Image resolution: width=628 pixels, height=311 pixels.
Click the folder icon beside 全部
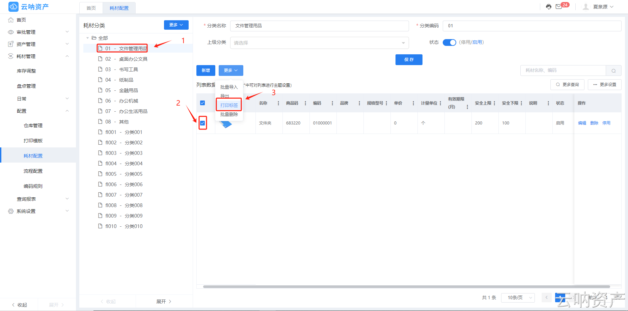click(94, 38)
